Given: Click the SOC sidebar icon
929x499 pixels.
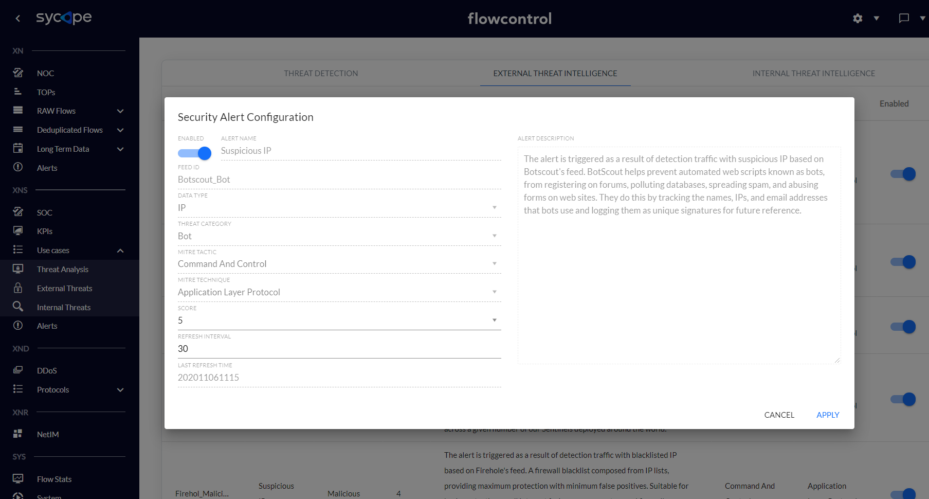Looking at the screenshot, I should [x=18, y=212].
